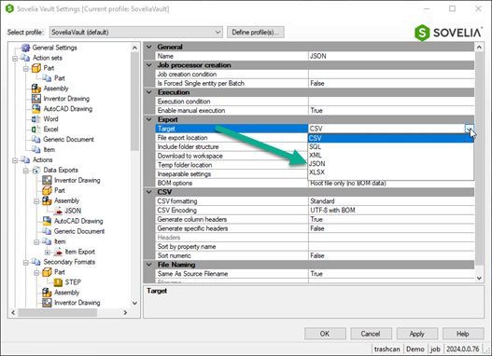Click the Data Exports icon
The height and width of the screenshot is (356, 492).
[36, 170]
